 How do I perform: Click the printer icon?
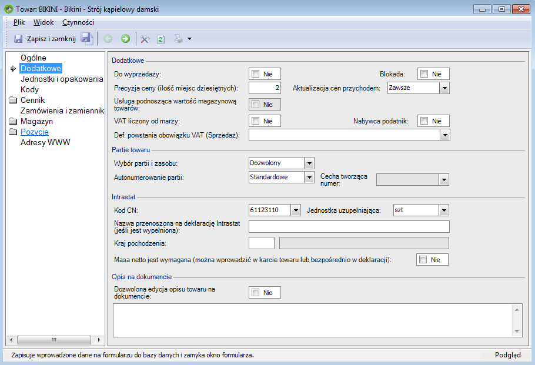(x=179, y=39)
